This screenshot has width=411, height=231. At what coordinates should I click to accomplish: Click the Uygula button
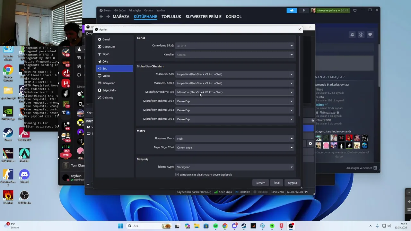293,183
